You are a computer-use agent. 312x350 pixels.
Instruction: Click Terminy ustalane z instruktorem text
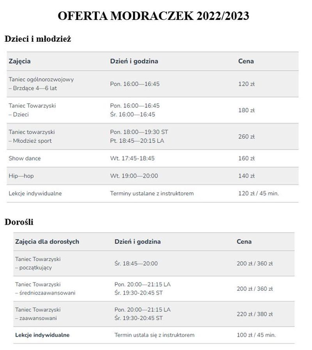click(x=152, y=193)
